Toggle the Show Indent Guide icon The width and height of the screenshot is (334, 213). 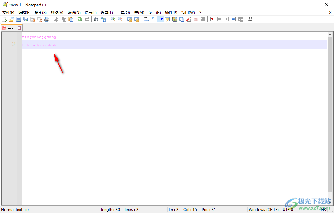click(x=161, y=19)
